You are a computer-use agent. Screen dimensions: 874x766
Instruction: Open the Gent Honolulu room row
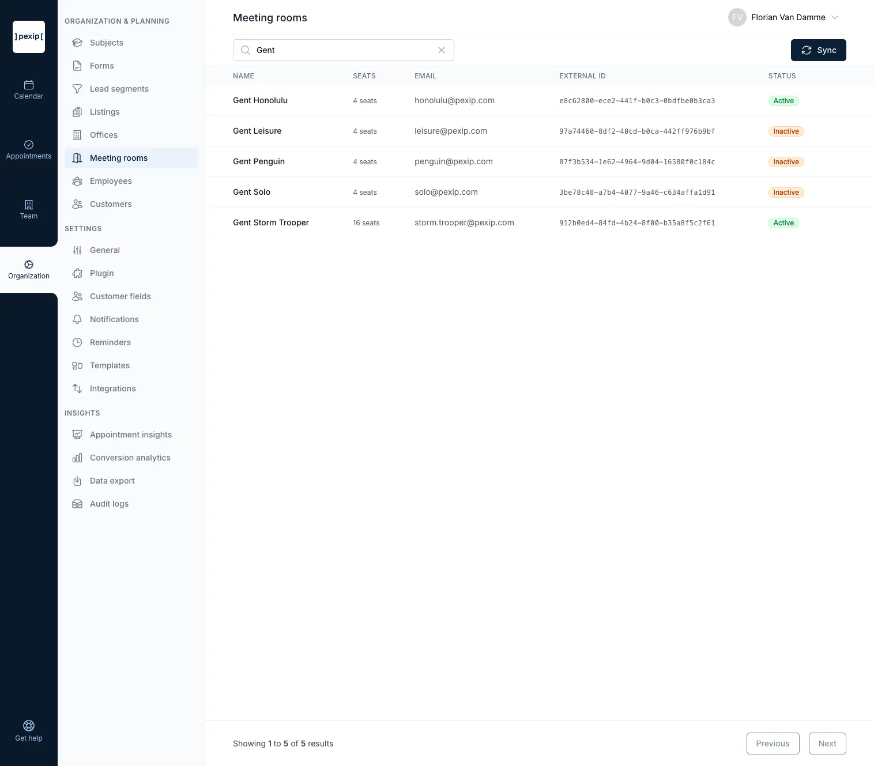click(x=540, y=100)
